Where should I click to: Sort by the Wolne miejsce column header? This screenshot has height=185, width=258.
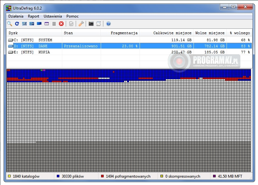pyautogui.click(x=210, y=33)
